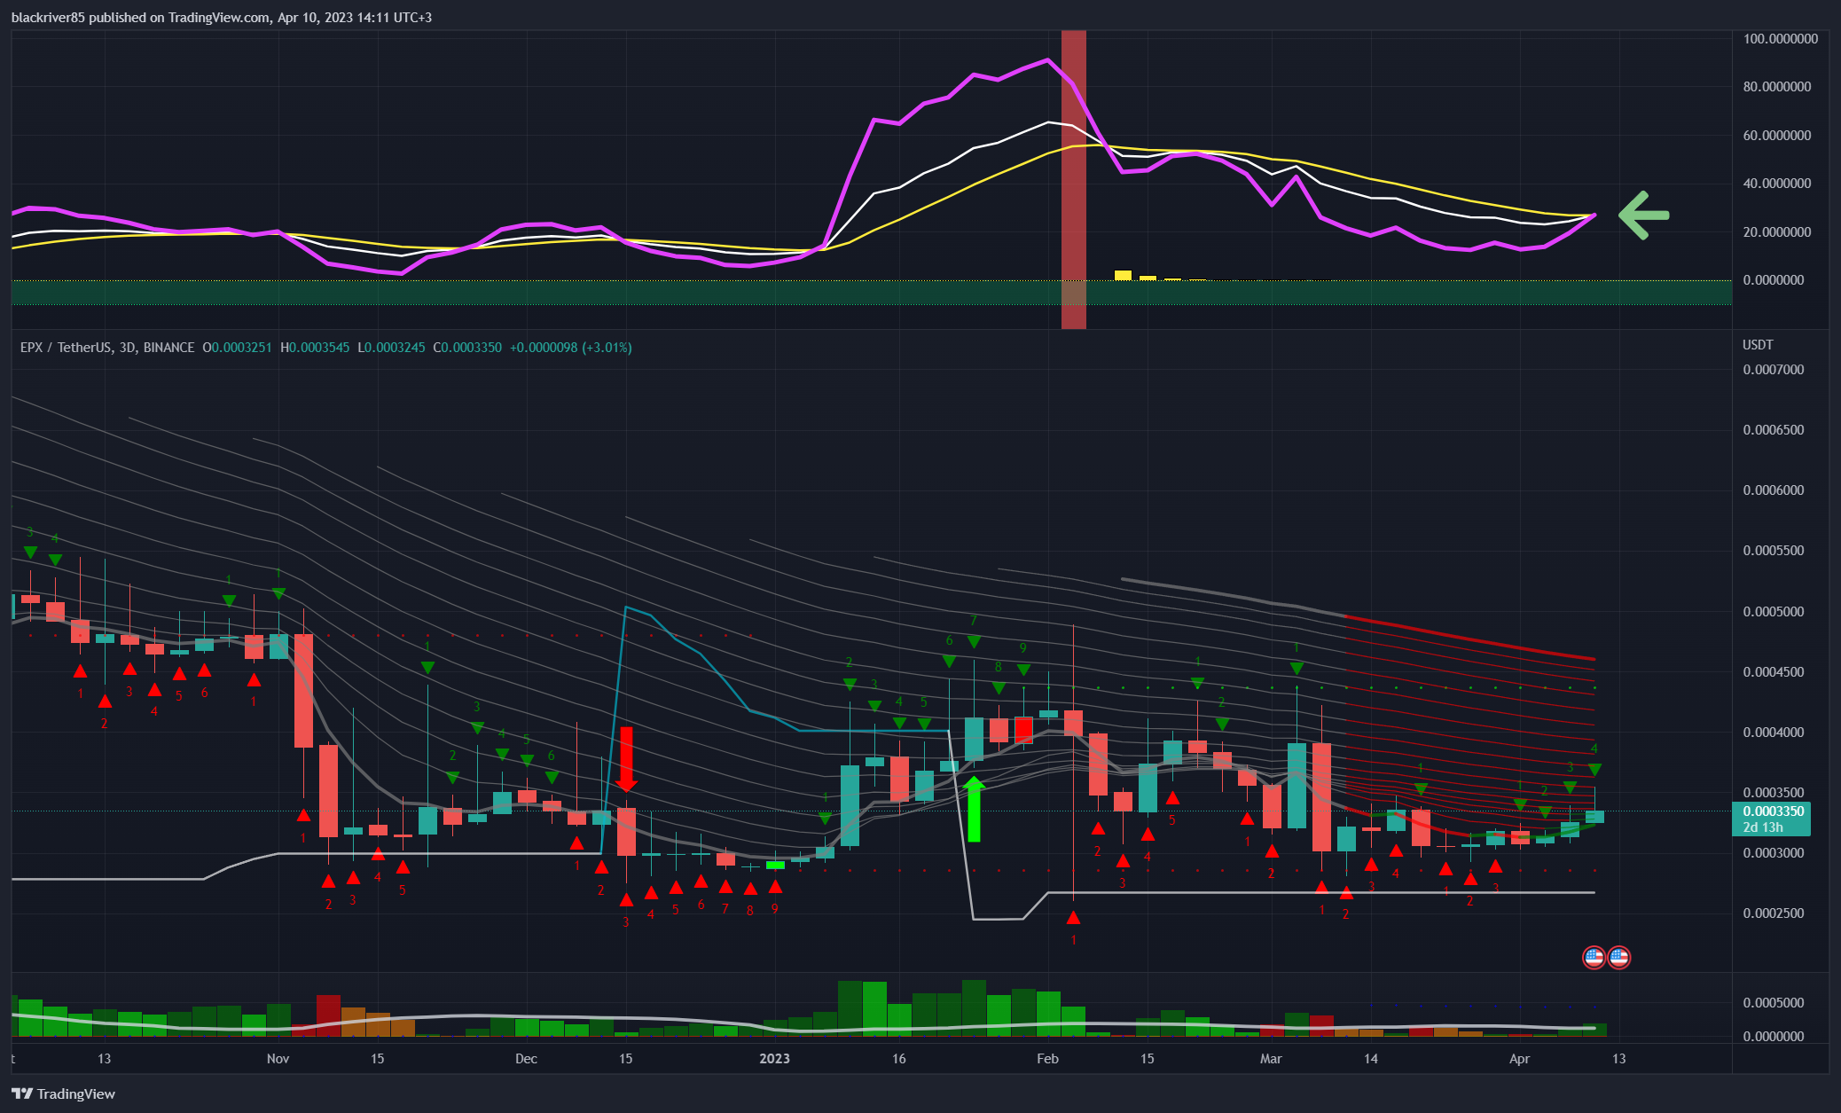The width and height of the screenshot is (1841, 1113).
Task: Open the TradingView logo at bottom left
Action: point(63,1093)
